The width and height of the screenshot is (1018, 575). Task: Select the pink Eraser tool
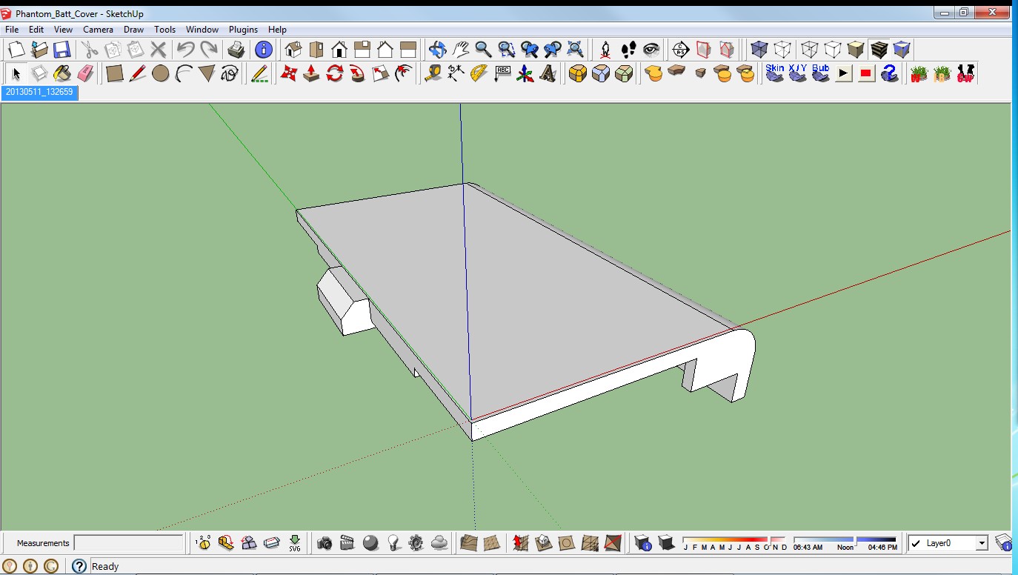(x=85, y=73)
